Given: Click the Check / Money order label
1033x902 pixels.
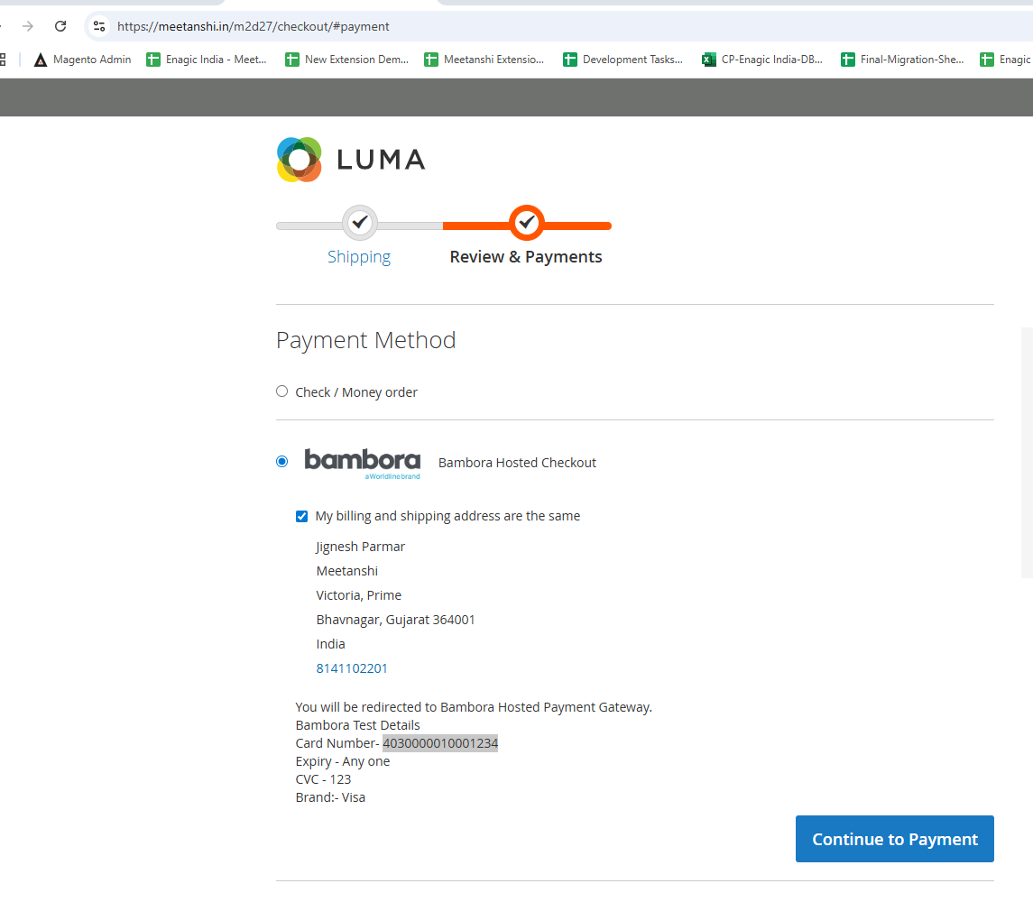Looking at the screenshot, I should point(356,392).
